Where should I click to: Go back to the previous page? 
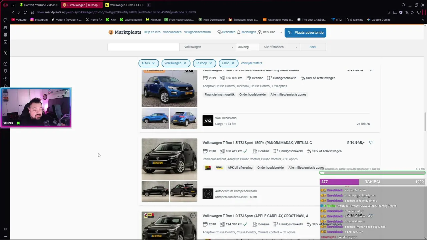coord(13,12)
